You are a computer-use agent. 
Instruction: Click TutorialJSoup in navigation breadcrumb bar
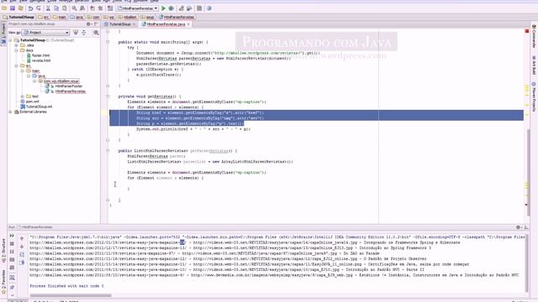(18, 17)
